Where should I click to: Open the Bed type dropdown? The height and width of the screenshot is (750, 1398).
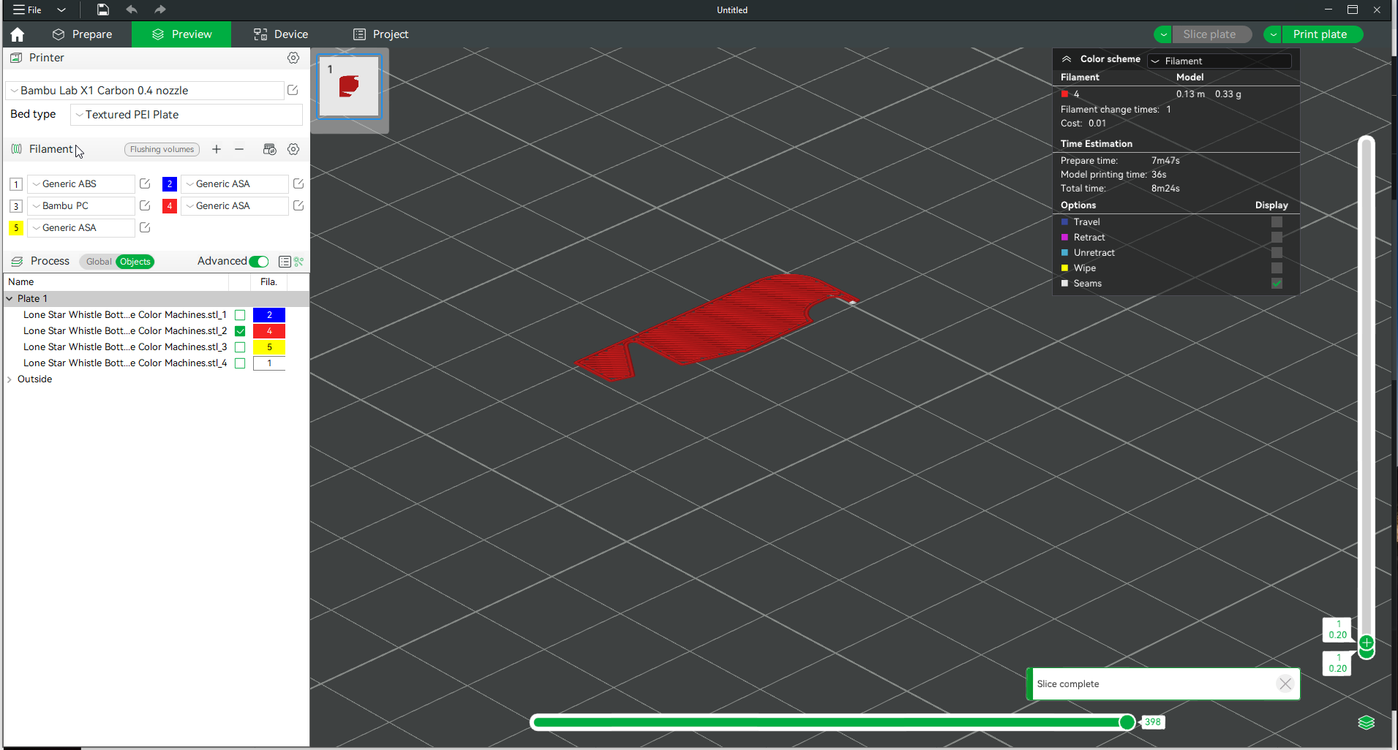pos(187,115)
